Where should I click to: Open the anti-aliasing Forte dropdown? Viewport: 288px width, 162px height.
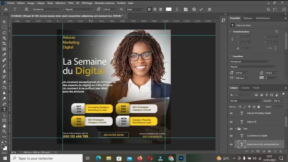click(135, 9)
